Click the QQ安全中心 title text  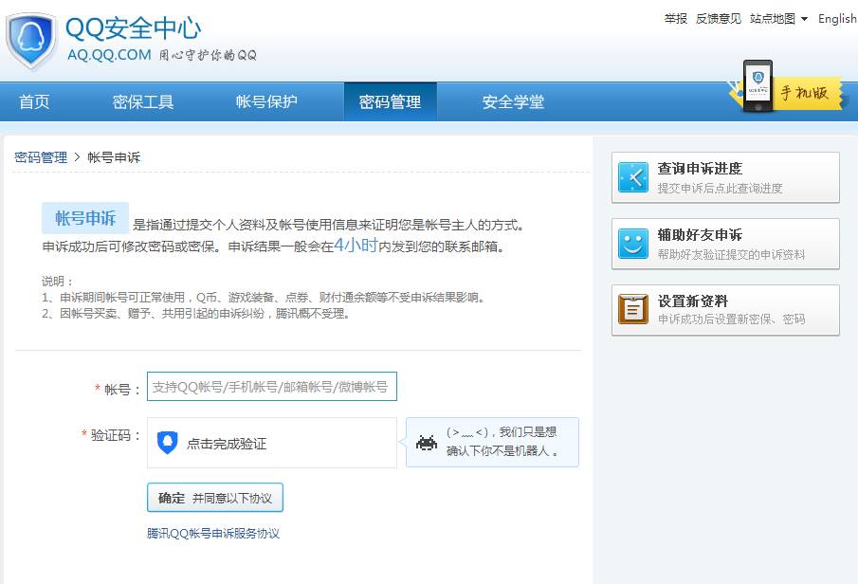[x=134, y=28]
